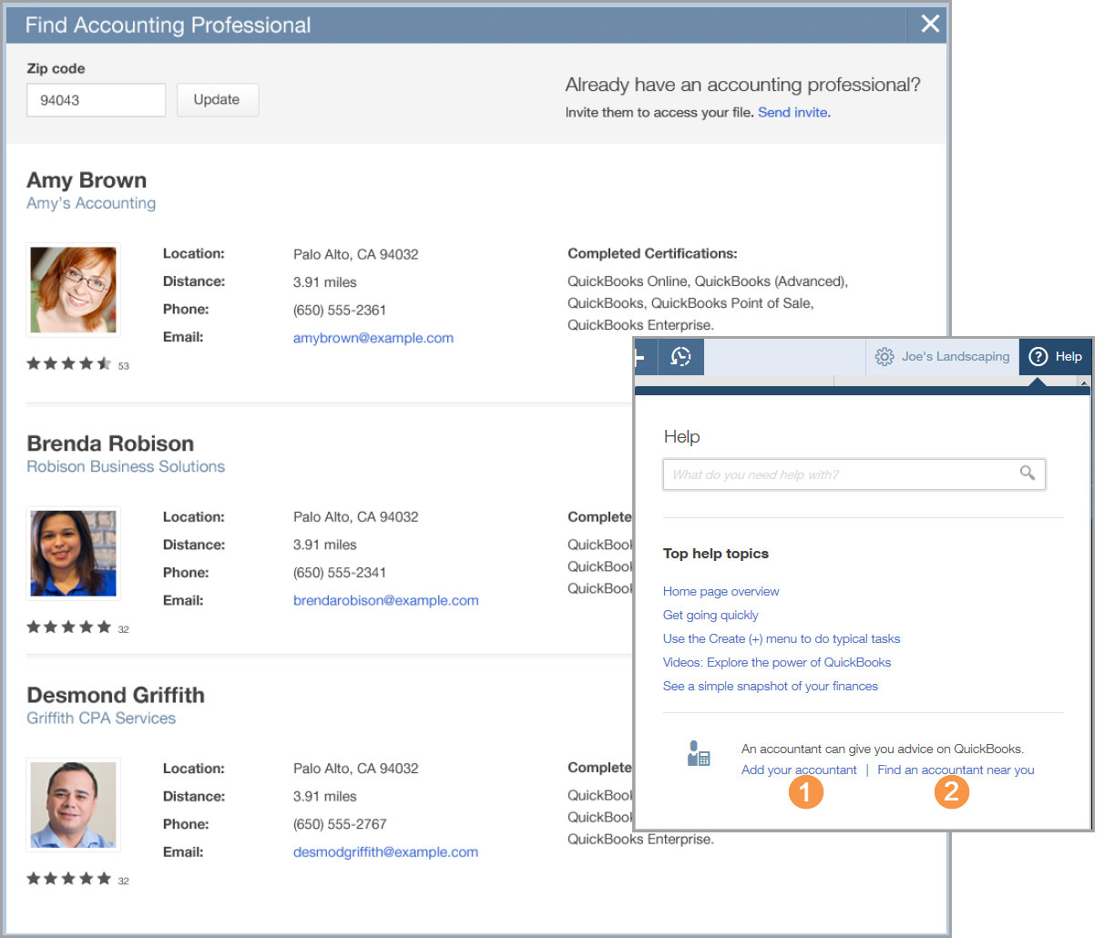Viewport: 1104px width, 938px height.
Task: Click phone number (650) 555-2341
Action: coord(340,573)
